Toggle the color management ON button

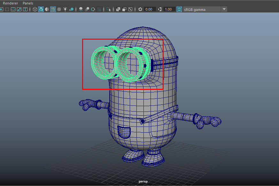(x=179, y=9)
